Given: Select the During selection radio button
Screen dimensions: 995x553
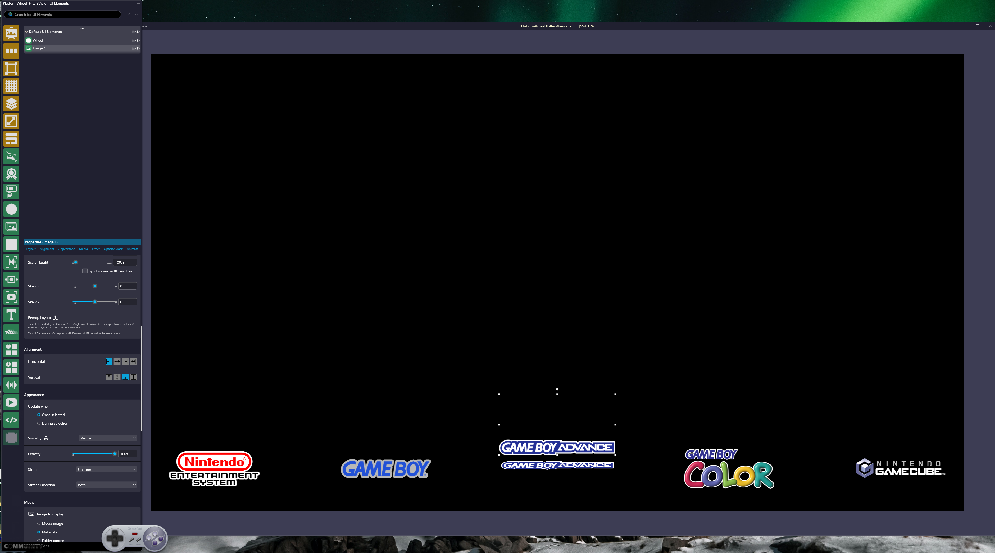Looking at the screenshot, I should (x=39, y=424).
